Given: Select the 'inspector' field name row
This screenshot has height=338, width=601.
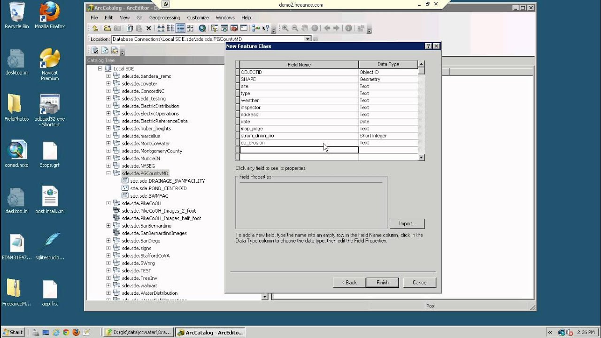Looking at the screenshot, I should tap(299, 108).
